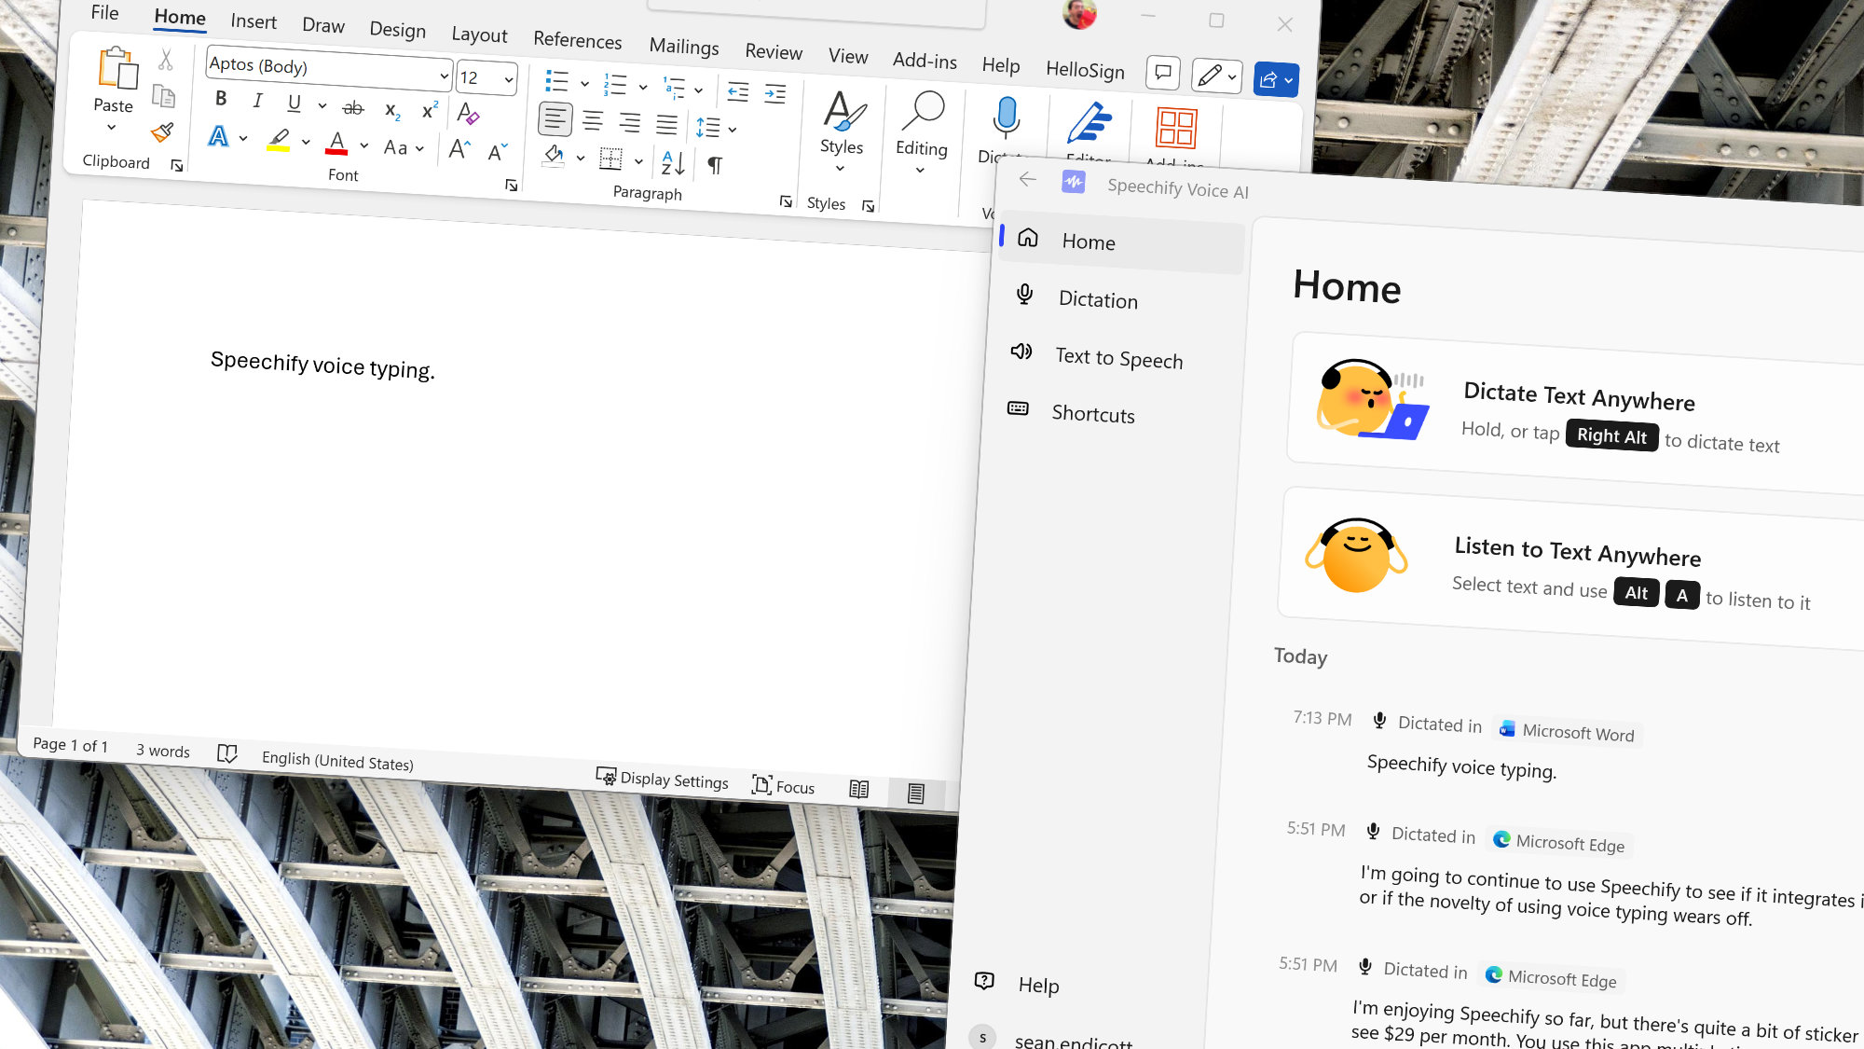Image resolution: width=1864 pixels, height=1049 pixels.
Task: Click the 3 words count in the status bar
Action: tap(162, 751)
